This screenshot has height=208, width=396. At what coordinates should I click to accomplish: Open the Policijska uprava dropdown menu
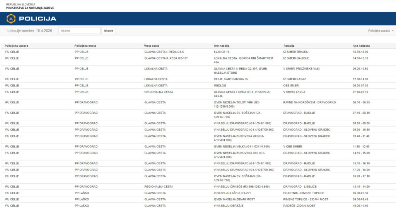[x=381, y=30]
